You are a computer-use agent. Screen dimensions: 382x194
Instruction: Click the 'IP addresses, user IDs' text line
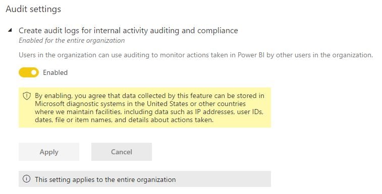pos(149,112)
